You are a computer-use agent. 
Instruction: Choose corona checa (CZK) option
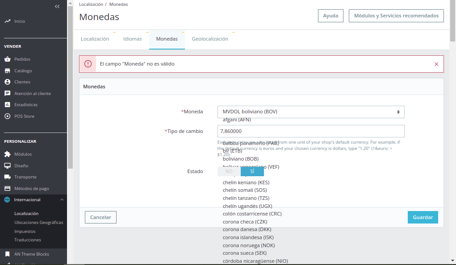click(x=245, y=222)
